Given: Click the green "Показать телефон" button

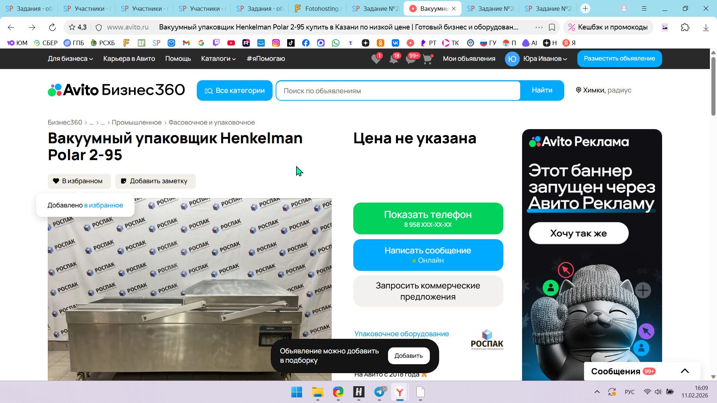Looking at the screenshot, I should click(428, 218).
